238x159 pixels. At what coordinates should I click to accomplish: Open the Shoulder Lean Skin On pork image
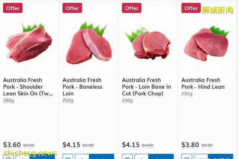coord(29,43)
